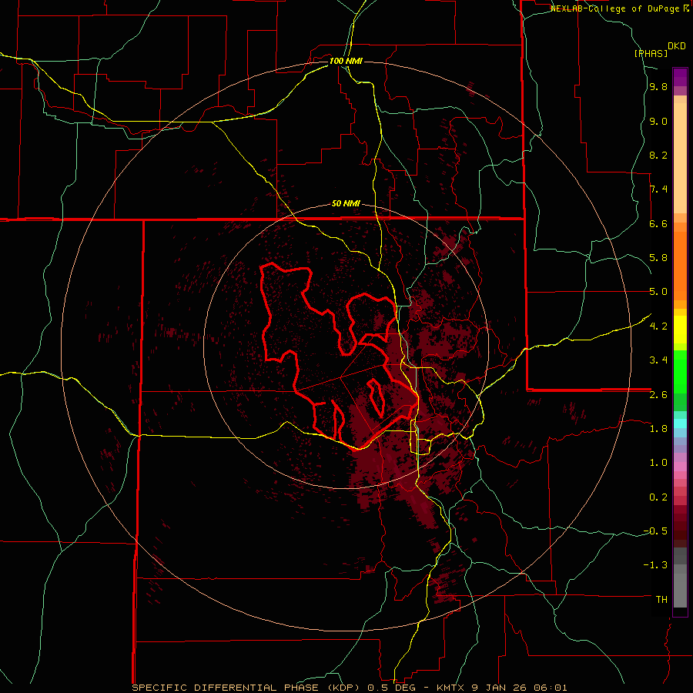The image size is (693, 693).
Task: Click the DKD label above the scale
Action: (x=677, y=46)
